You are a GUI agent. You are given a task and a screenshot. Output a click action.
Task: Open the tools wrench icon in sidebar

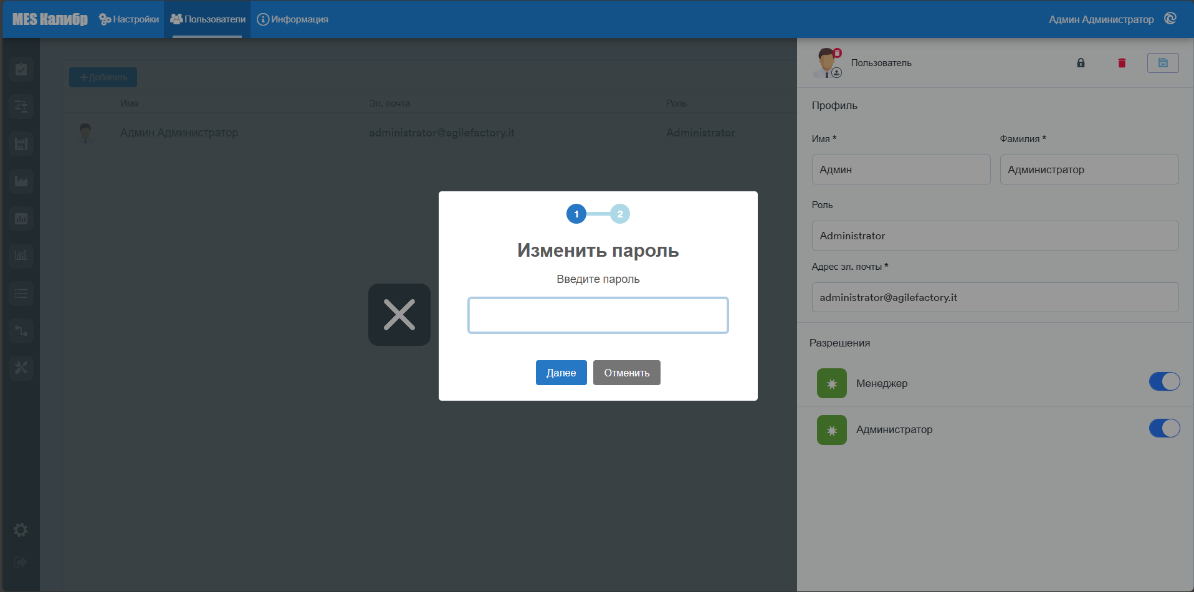point(21,368)
